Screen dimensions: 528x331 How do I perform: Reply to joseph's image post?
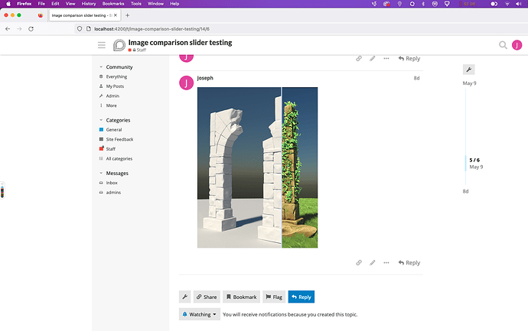(x=409, y=263)
